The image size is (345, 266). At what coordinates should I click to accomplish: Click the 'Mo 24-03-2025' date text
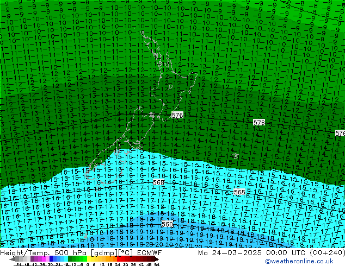230,253
